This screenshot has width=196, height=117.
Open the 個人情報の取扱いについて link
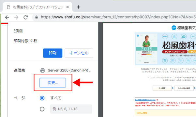click(x=145, y=100)
